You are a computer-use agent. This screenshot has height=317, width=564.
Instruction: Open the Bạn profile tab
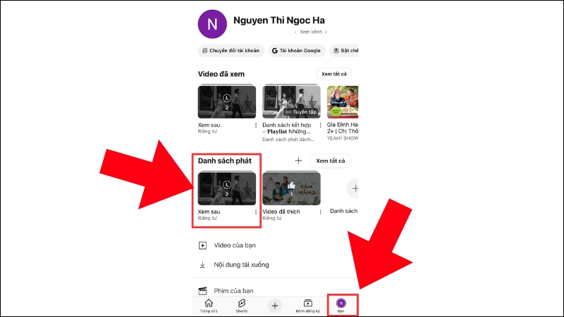341,306
